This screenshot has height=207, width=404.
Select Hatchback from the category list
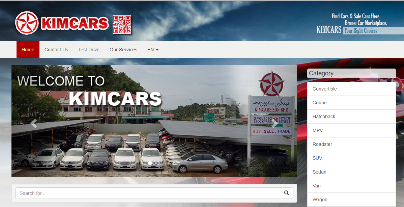coord(324,117)
